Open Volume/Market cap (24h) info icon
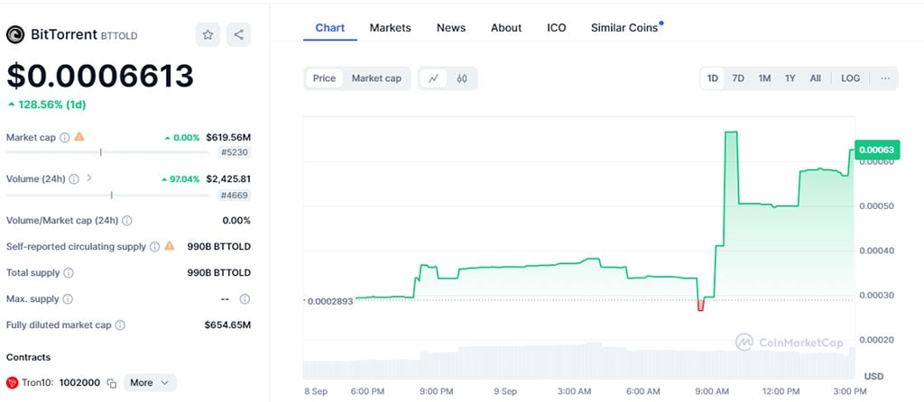 pos(126,221)
